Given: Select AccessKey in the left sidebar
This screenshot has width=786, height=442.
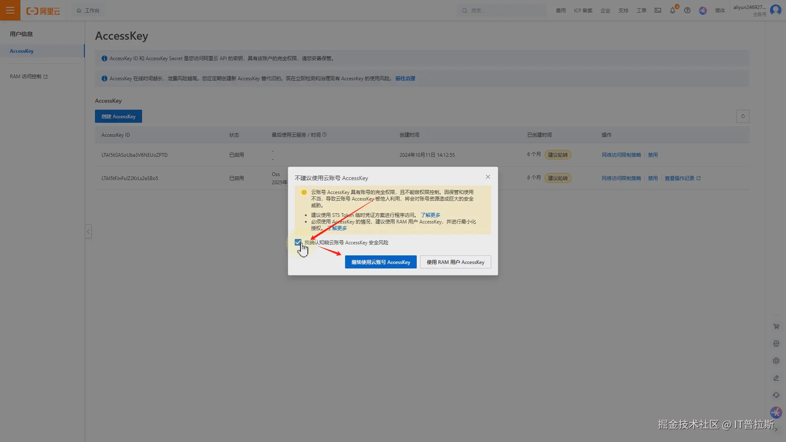Looking at the screenshot, I should click(x=22, y=51).
